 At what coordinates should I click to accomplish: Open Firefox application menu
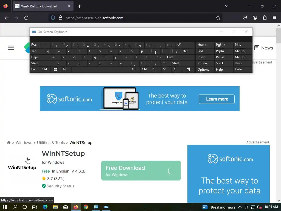click(274, 18)
